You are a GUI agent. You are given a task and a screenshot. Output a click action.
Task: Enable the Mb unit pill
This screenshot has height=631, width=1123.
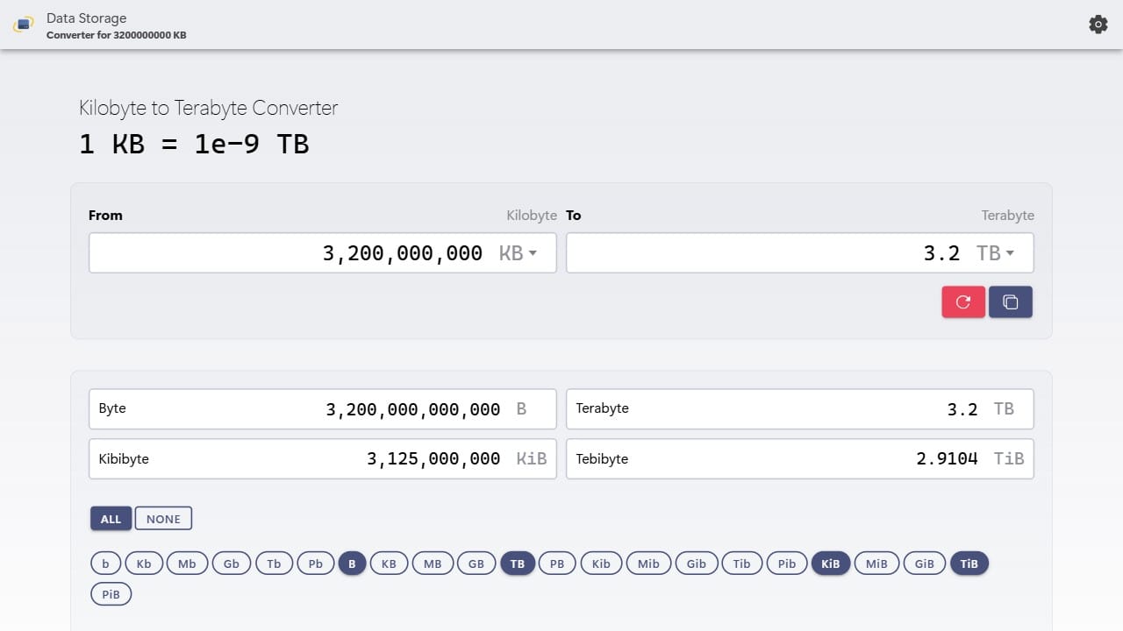187,563
